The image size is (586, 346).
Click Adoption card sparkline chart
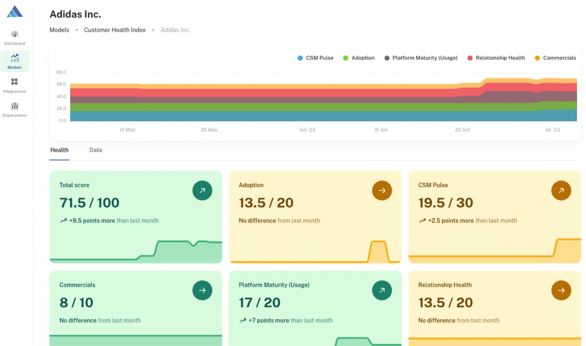(315, 251)
